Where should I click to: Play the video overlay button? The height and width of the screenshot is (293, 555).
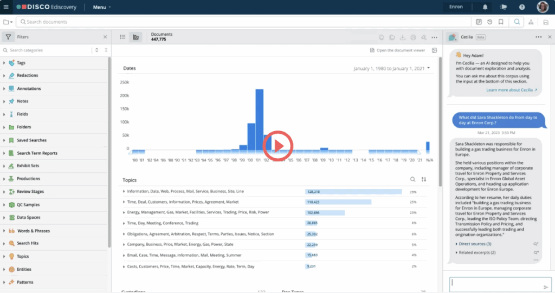click(277, 145)
